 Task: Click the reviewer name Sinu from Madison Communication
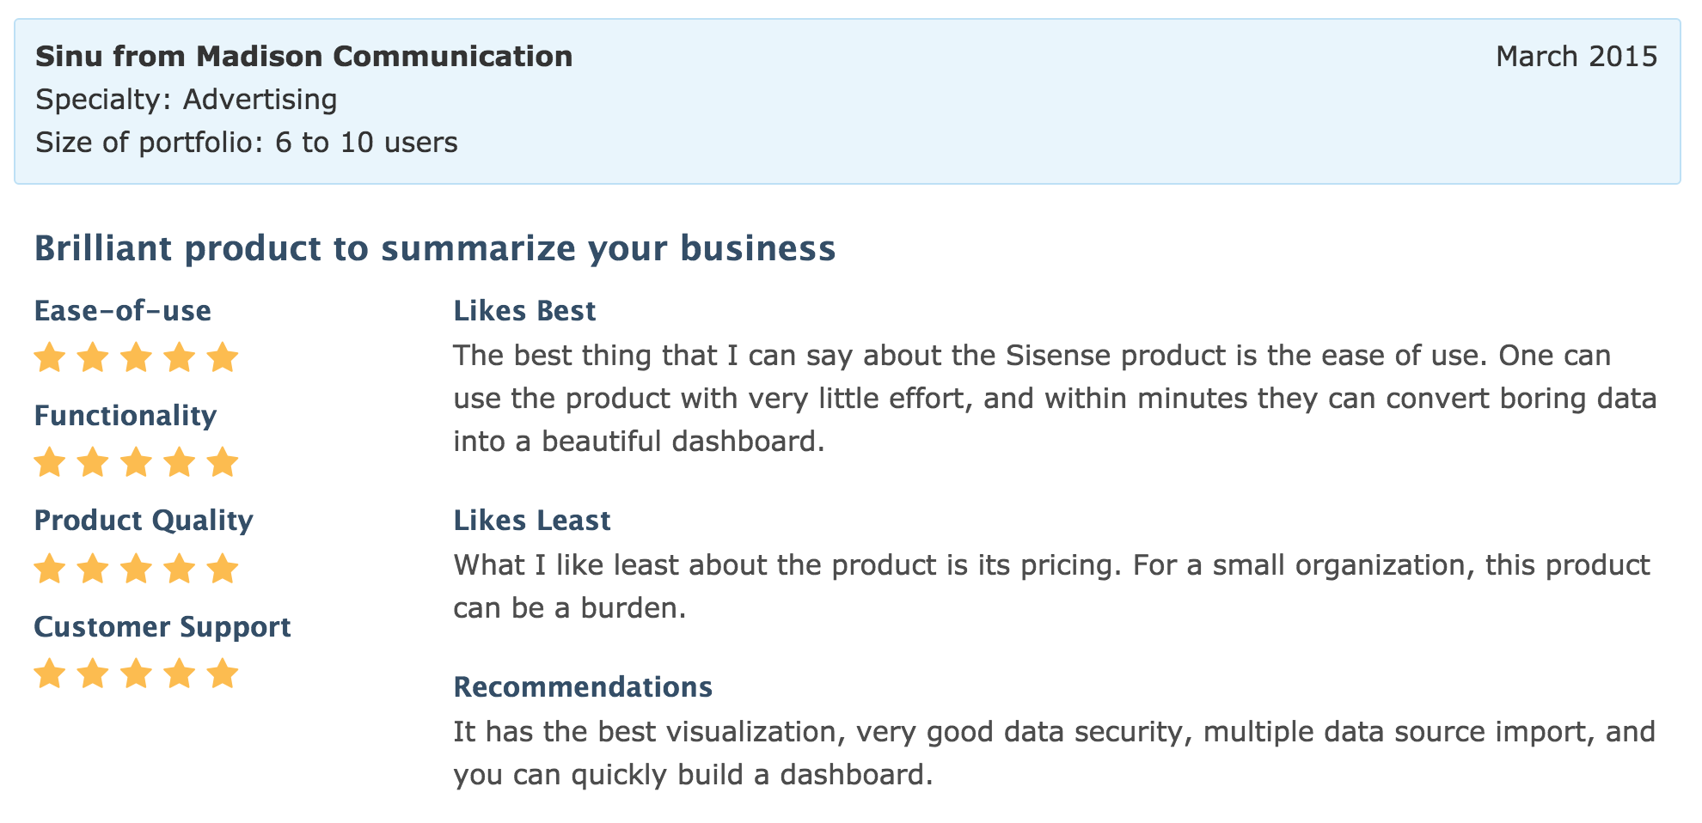tap(303, 56)
